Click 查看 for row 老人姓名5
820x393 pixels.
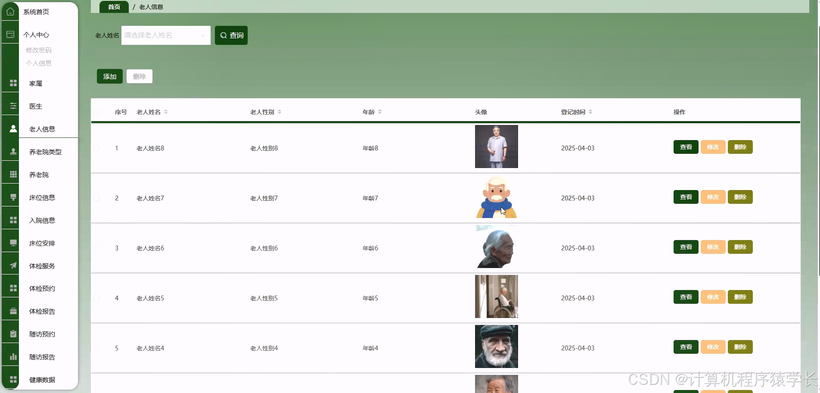[x=686, y=297]
